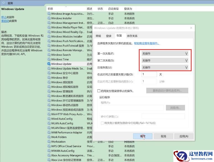This screenshot has width=214, height=162.
Task: Select the 恢复 tab
Action: 119,36
